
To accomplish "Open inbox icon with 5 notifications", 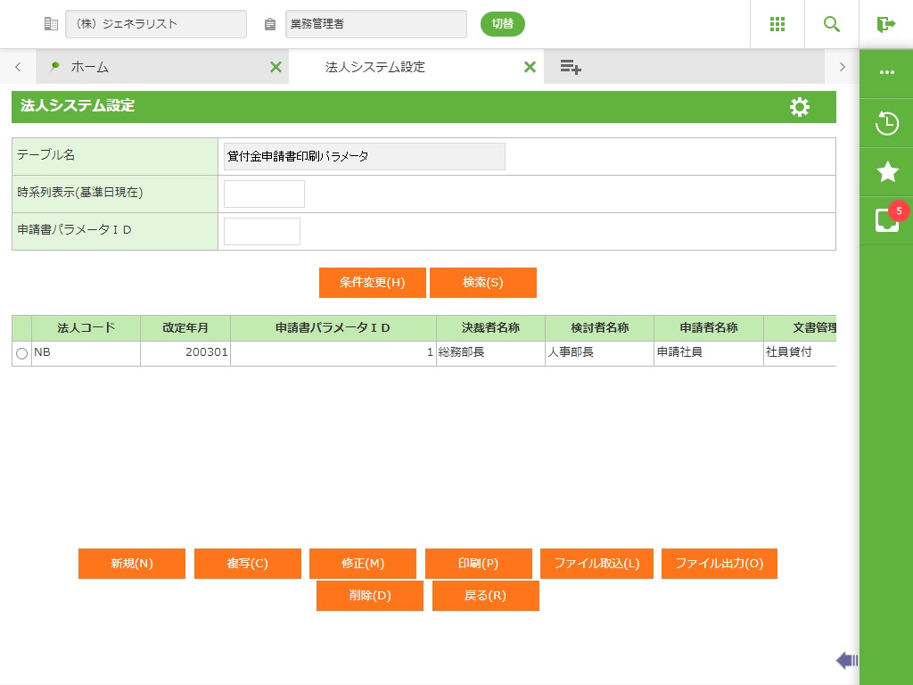I will point(886,219).
